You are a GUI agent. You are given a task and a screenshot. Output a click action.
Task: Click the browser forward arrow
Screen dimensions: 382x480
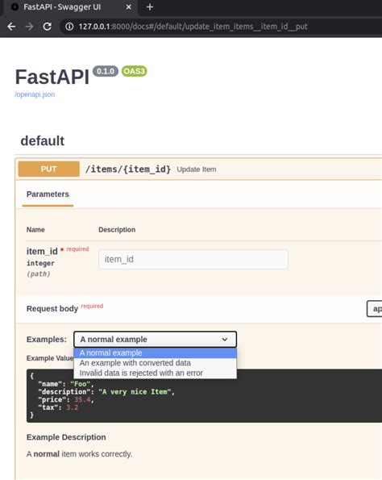pos(29,27)
